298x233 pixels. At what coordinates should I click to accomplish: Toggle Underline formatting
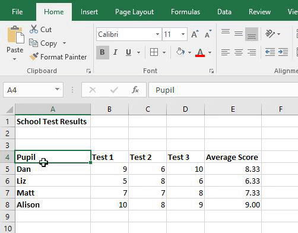pos(128,52)
